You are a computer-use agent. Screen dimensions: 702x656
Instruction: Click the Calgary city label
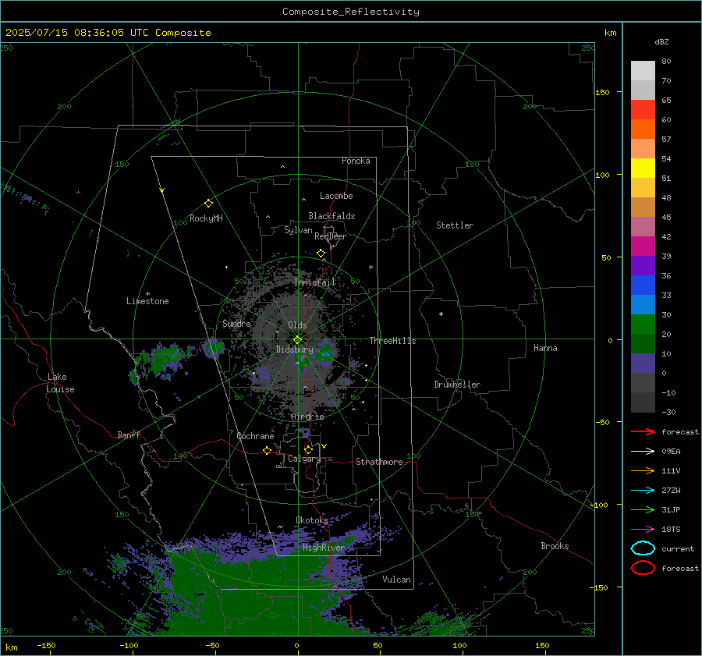304,459
